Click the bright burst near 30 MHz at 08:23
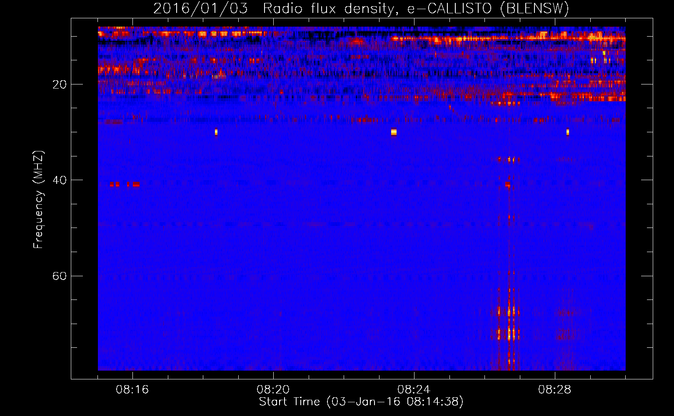Image resolution: width=674 pixels, height=416 pixels. point(394,132)
